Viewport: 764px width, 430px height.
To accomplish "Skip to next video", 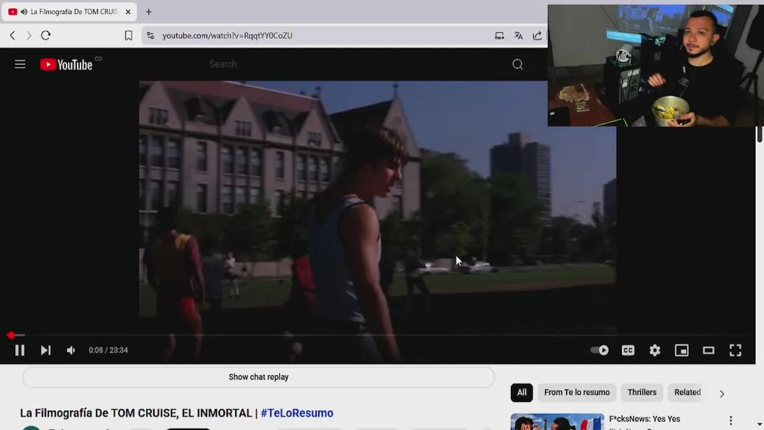I will [x=45, y=351].
